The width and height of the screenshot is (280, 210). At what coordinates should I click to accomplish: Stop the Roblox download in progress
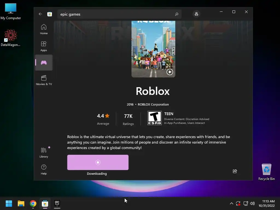(98, 162)
